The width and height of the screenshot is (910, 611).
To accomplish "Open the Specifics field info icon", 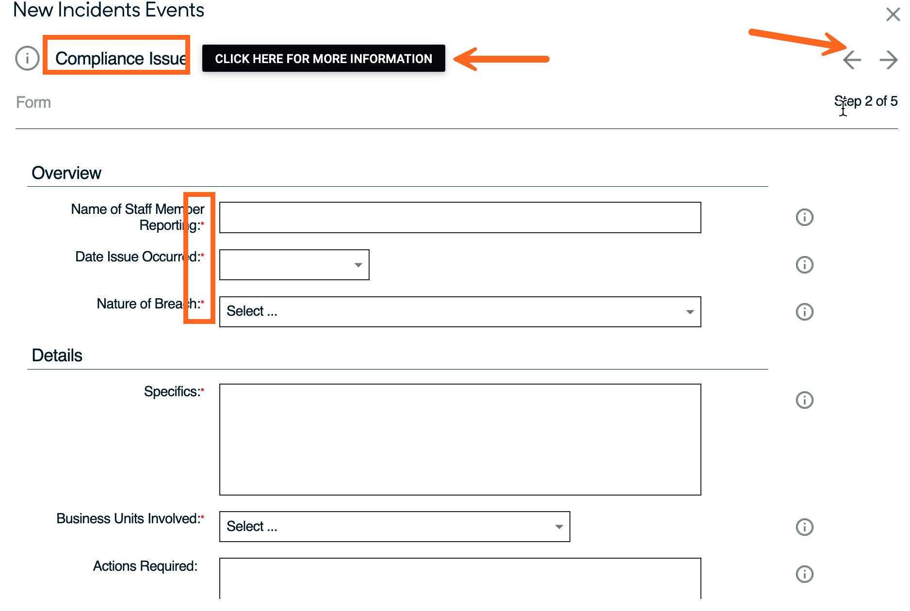I will tap(804, 400).
